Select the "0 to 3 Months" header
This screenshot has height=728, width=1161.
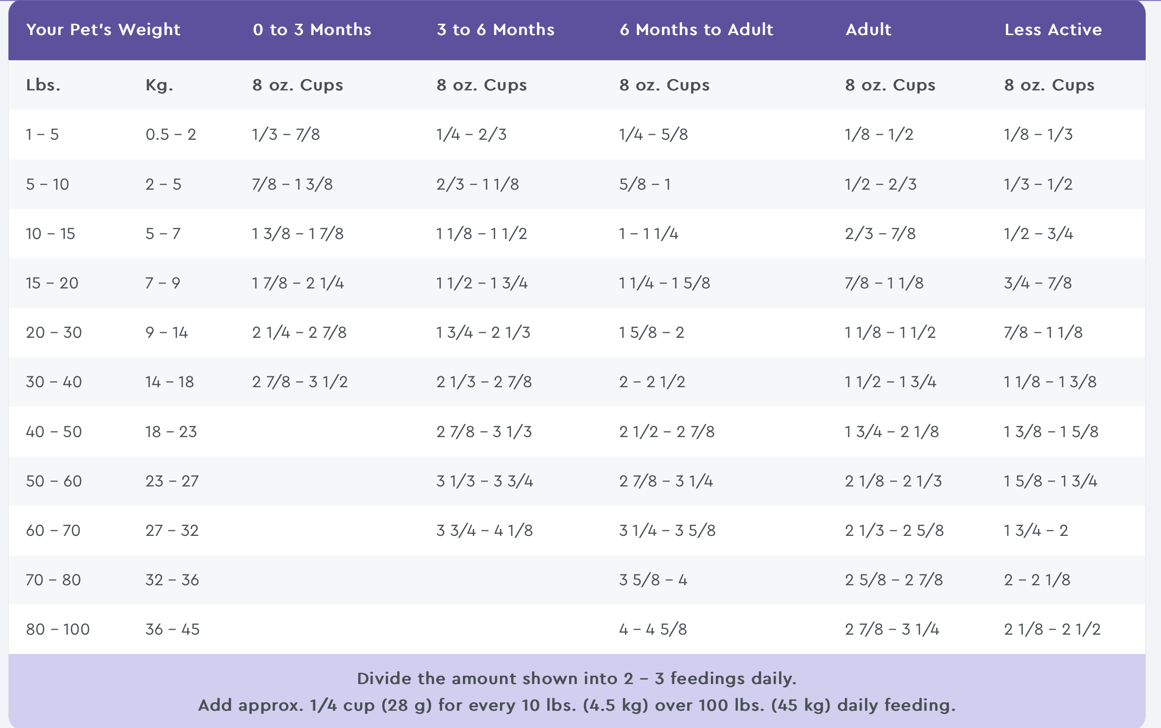pos(312,30)
